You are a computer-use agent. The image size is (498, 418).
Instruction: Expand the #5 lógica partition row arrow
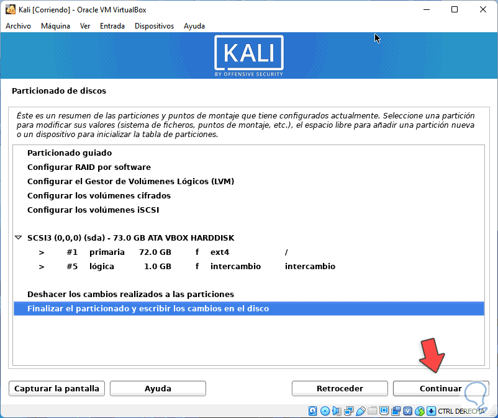(41, 267)
